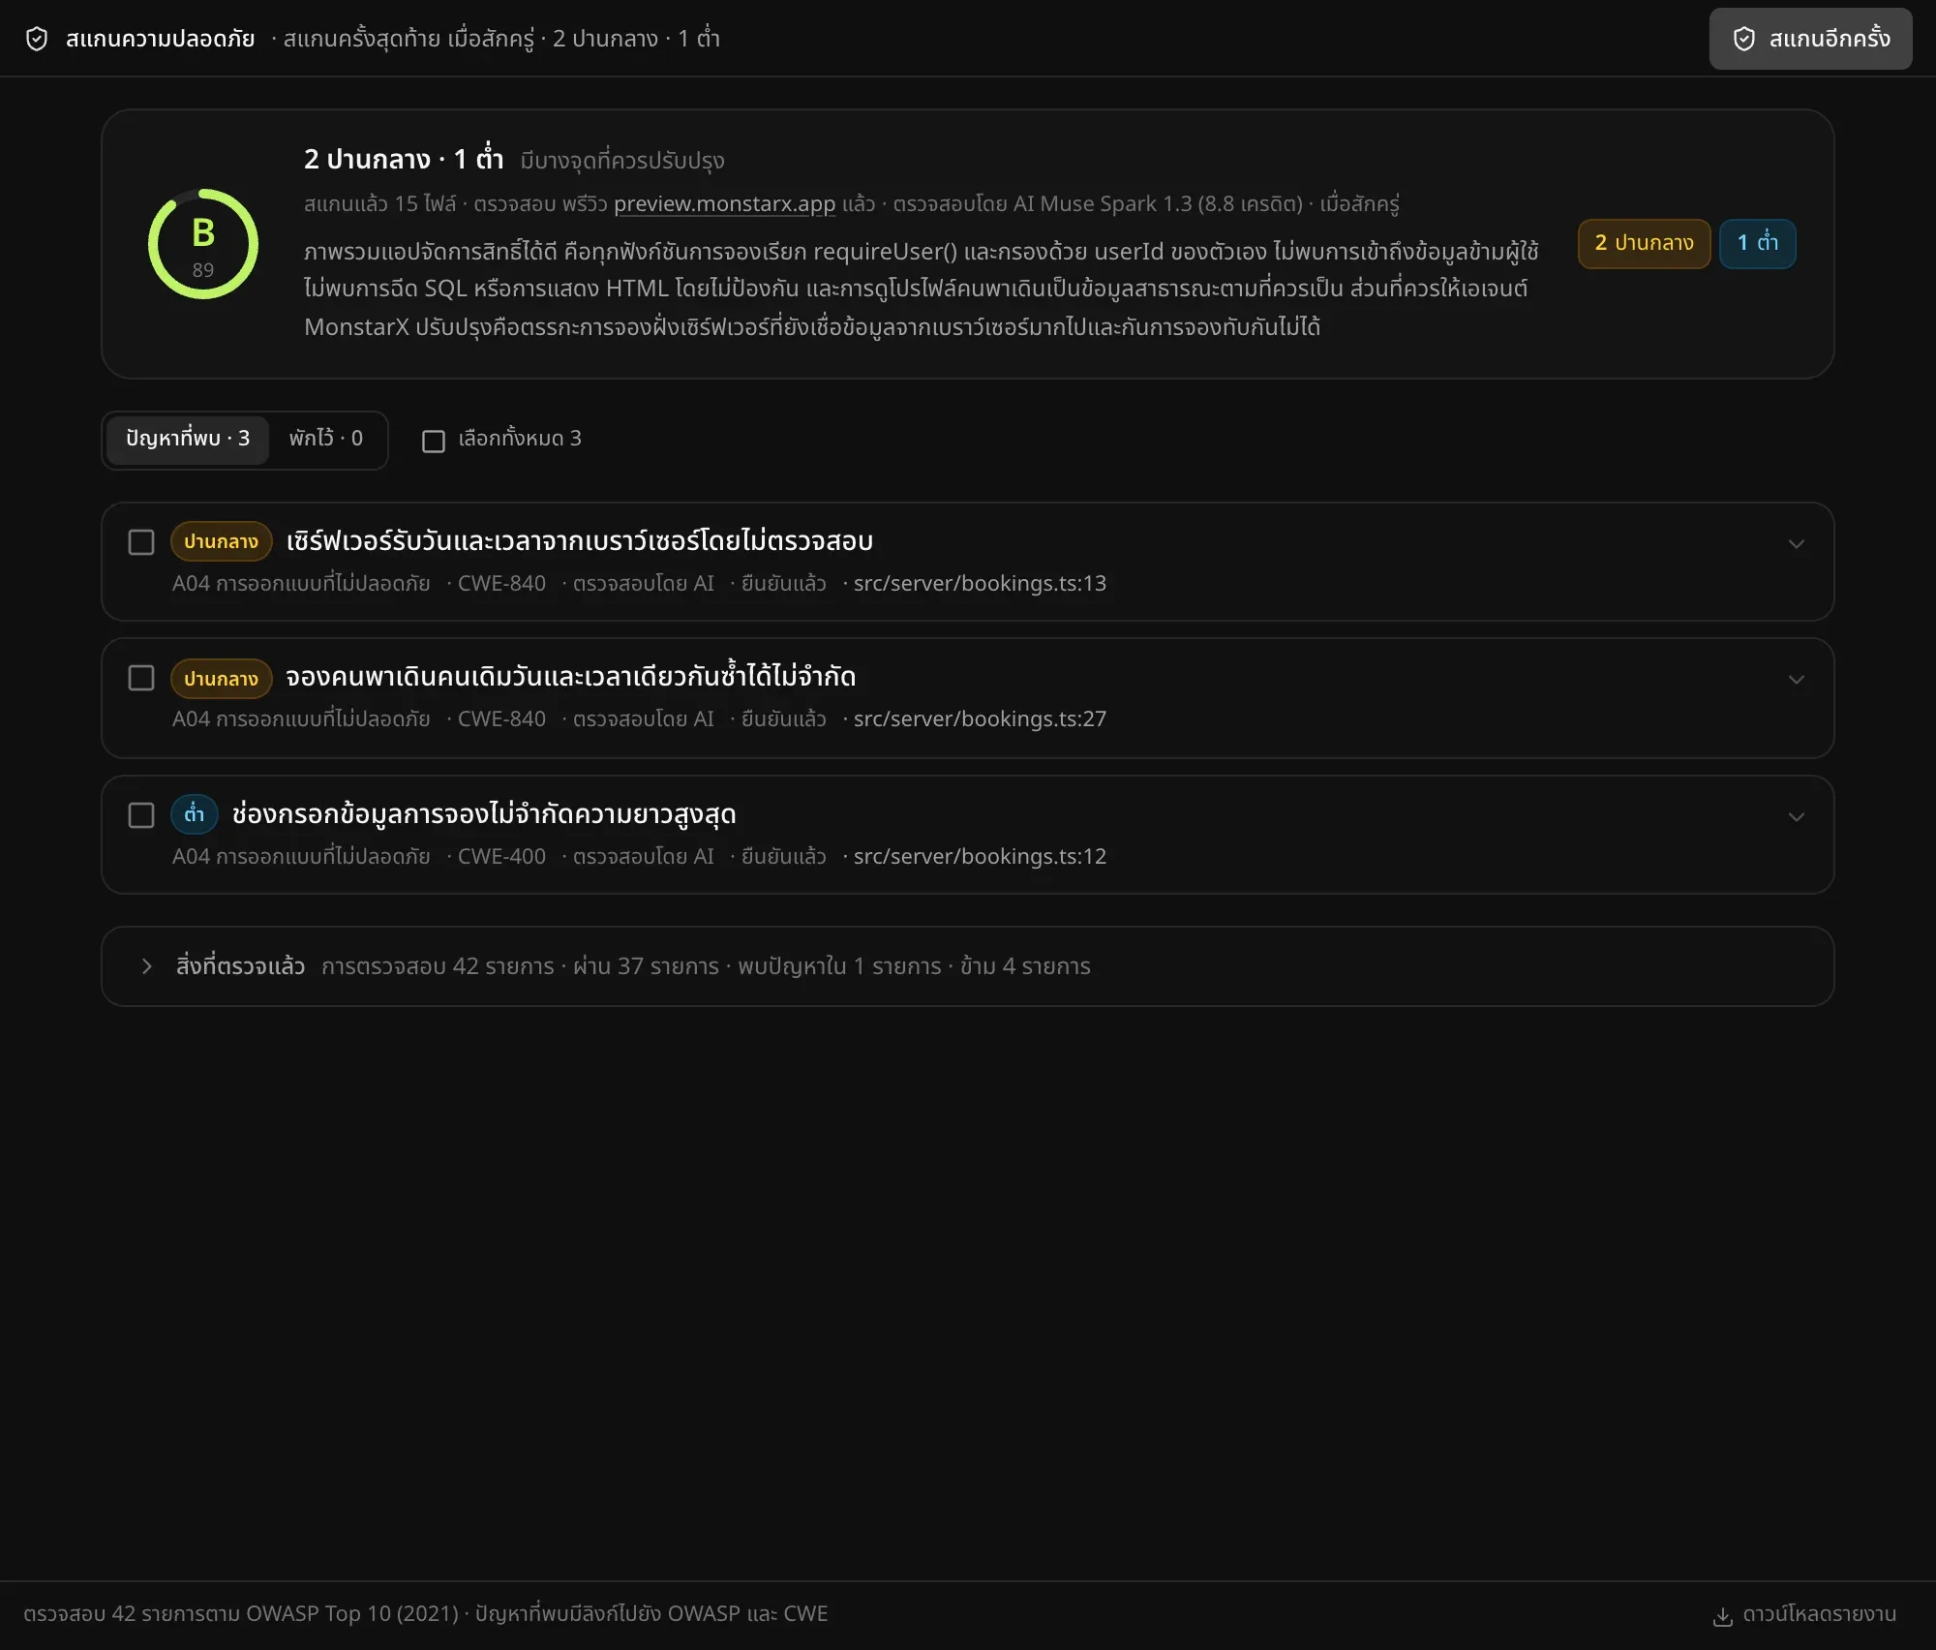
Task: Click the footer text ตรวจสอบ 42 รายการตาม OWASP Top 10
Action: click(240, 1614)
